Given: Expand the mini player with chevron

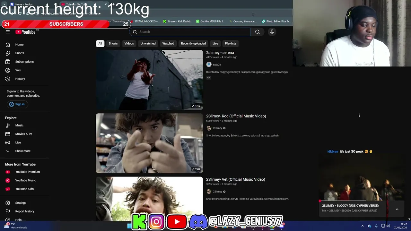Looking at the screenshot, I should [397, 209].
